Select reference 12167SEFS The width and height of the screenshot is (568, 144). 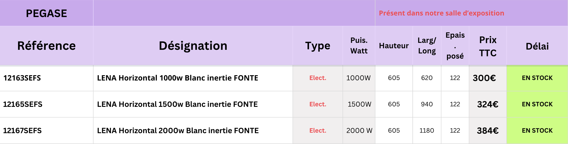point(22,131)
